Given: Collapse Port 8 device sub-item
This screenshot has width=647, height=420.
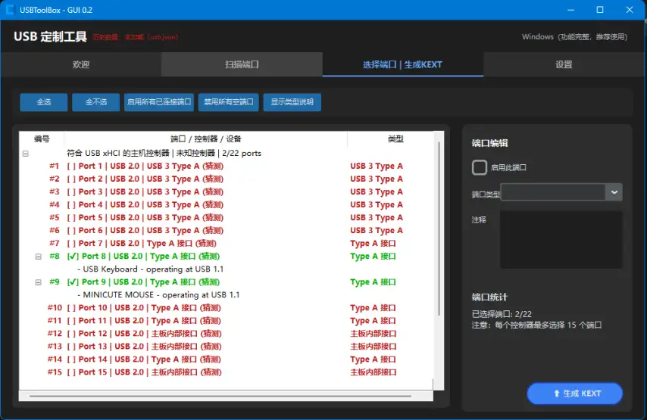Looking at the screenshot, I should pyautogui.click(x=38, y=257).
